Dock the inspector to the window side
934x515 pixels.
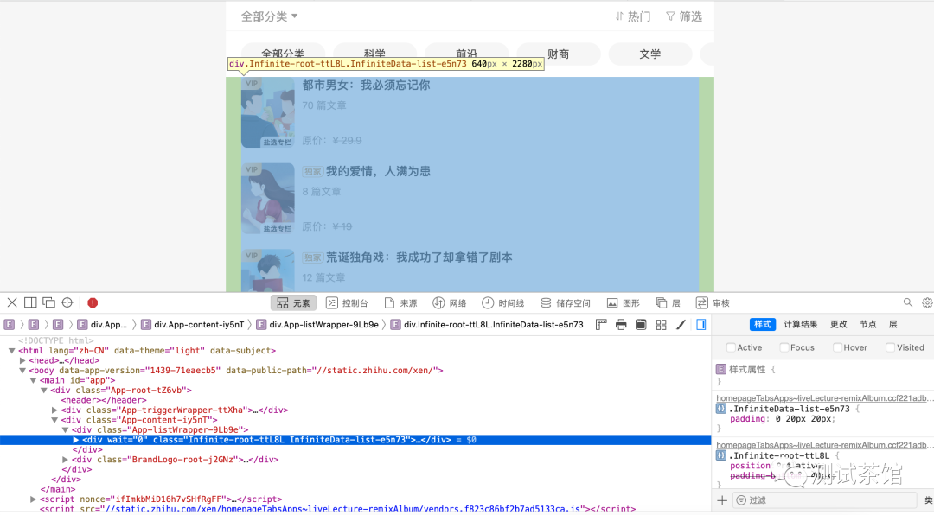(30, 302)
